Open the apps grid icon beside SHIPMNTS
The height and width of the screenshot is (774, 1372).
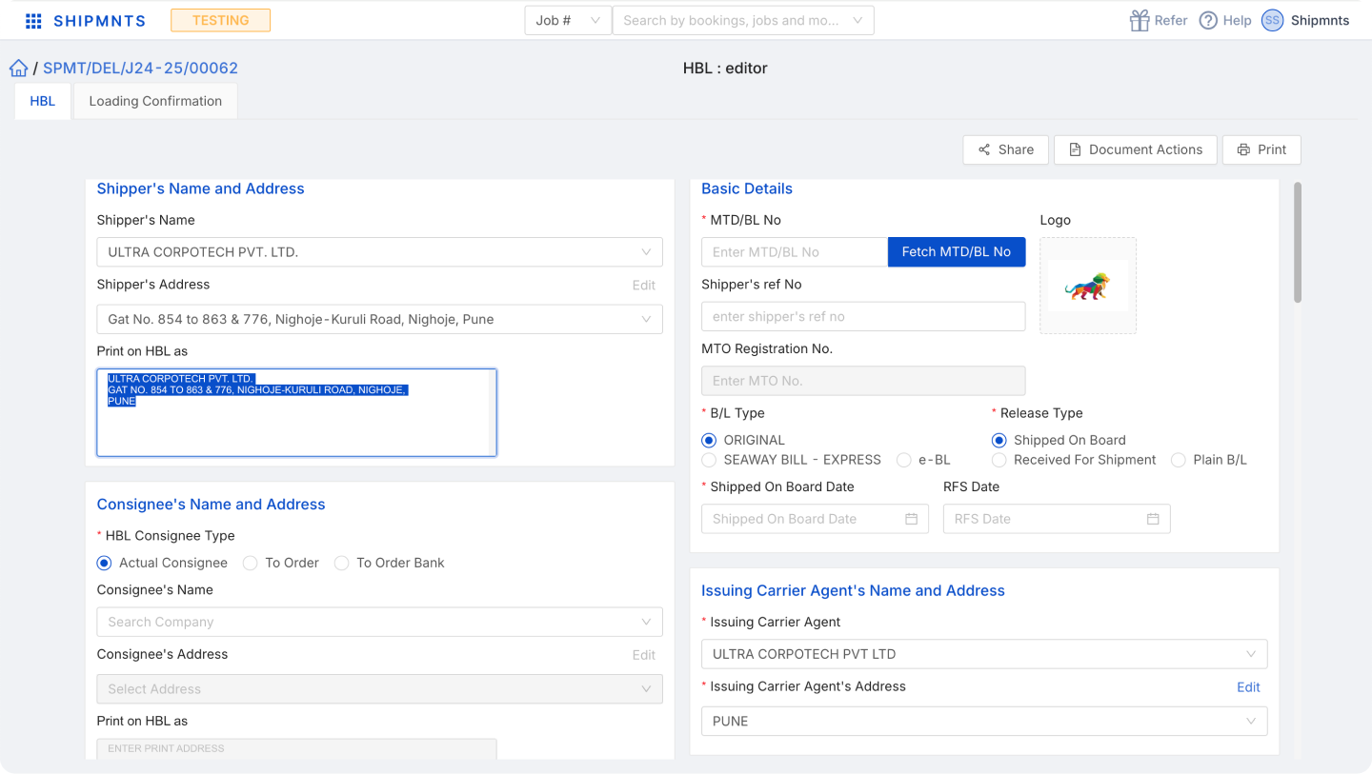pos(33,21)
